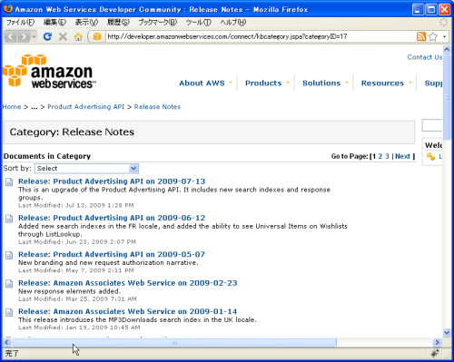454x362 pixels.
Task: Click the Next page link
Action: click(402, 156)
